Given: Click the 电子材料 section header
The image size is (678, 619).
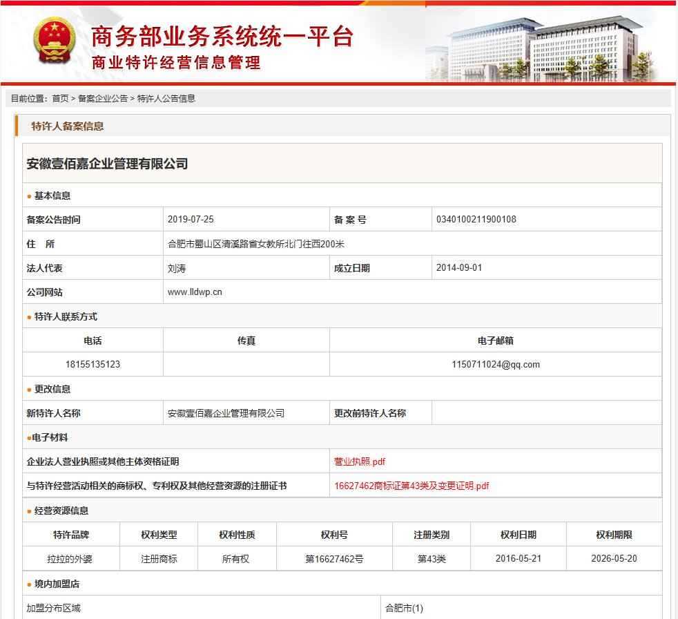Looking at the screenshot, I should pos(50,437).
